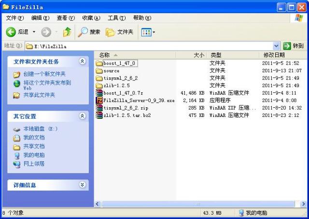This screenshot has height=219, width=309.
Task: Click the file name FileZilla_Server-0_9_39.exe
Action: [x=139, y=101]
